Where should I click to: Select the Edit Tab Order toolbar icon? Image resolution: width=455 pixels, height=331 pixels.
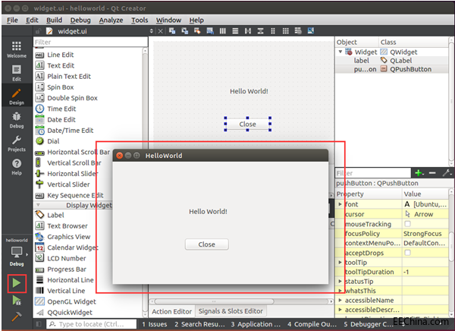click(x=210, y=31)
